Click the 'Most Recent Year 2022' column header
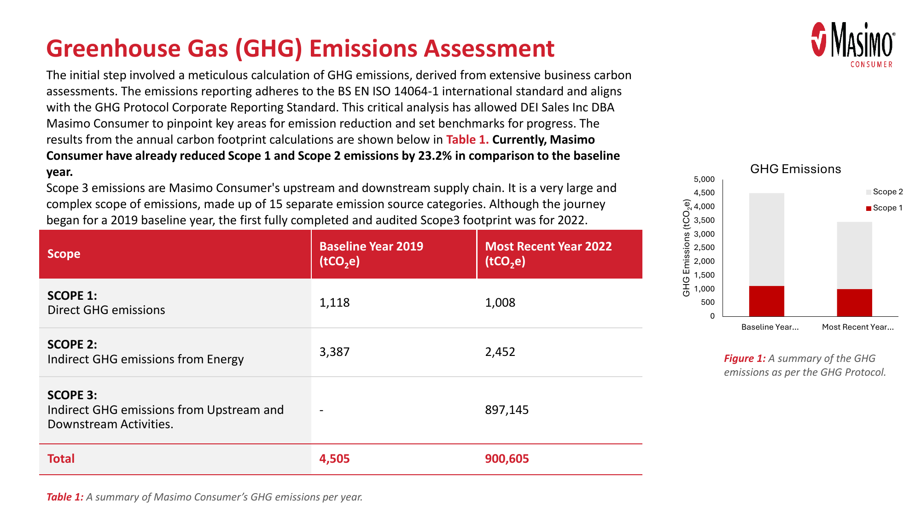The height and width of the screenshot is (518, 921). (x=560, y=254)
